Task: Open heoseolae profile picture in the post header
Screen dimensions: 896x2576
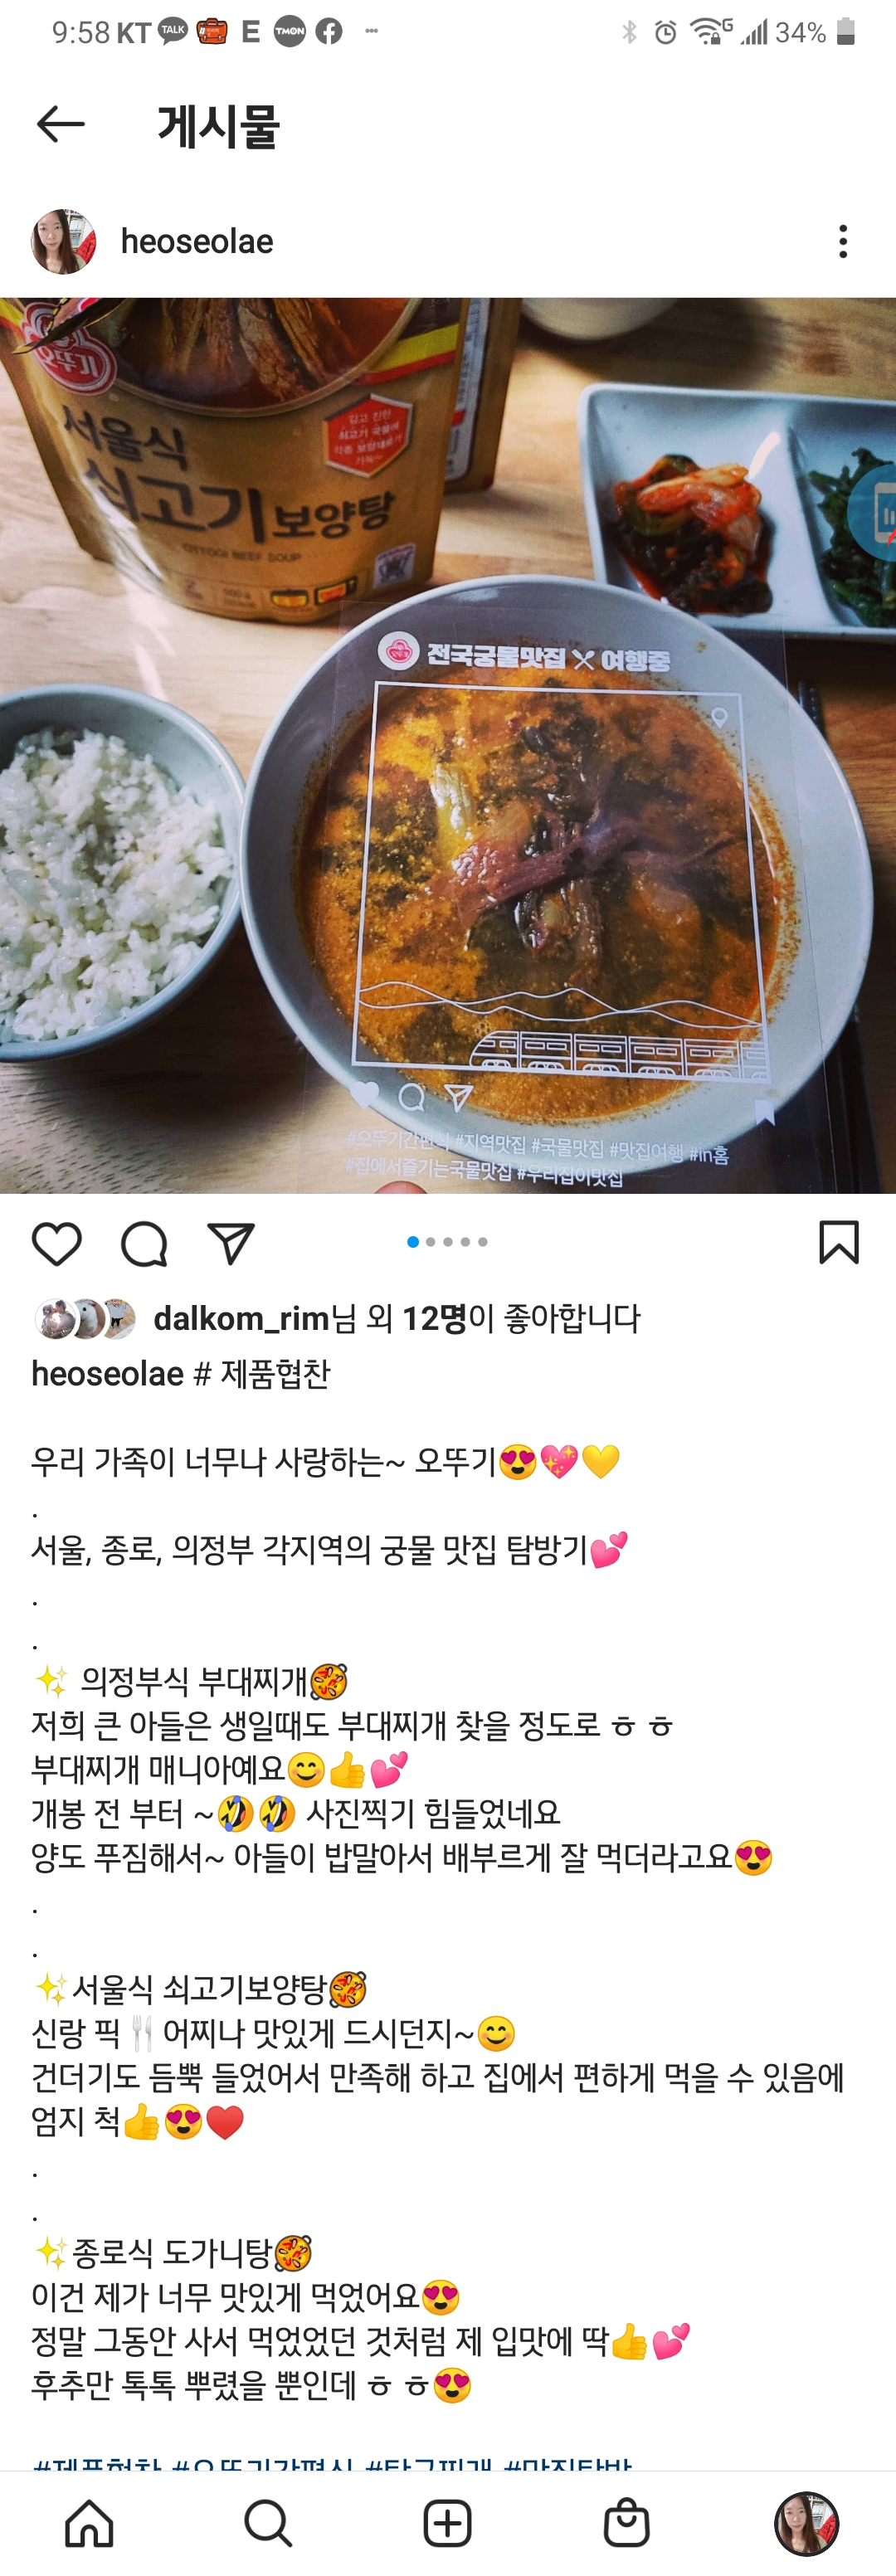Action: click(x=64, y=242)
